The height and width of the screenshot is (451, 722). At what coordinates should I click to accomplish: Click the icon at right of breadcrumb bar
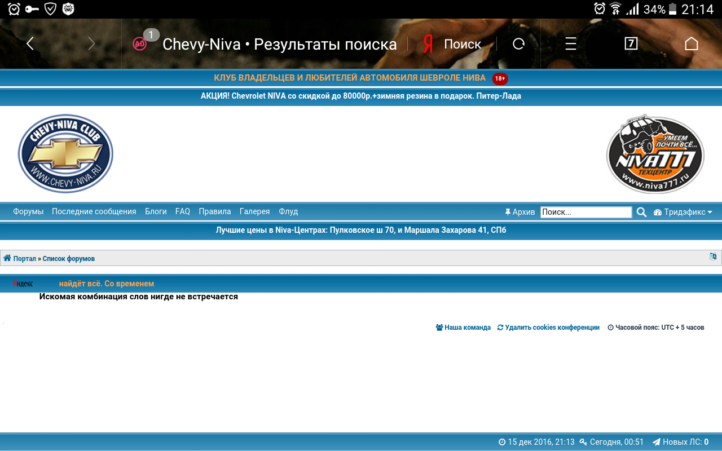(713, 257)
